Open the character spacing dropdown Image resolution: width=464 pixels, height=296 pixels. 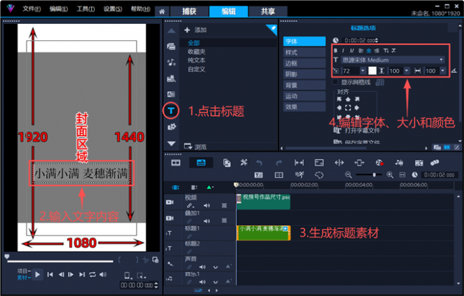pos(443,71)
